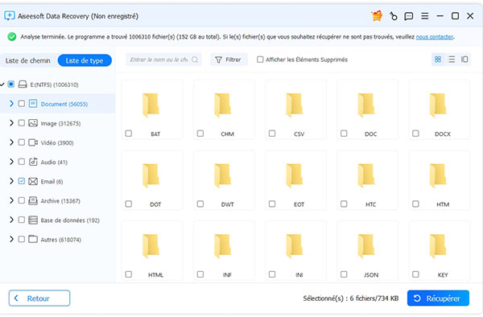Click the Récupérer button
The width and height of the screenshot is (483, 317).
click(438, 298)
